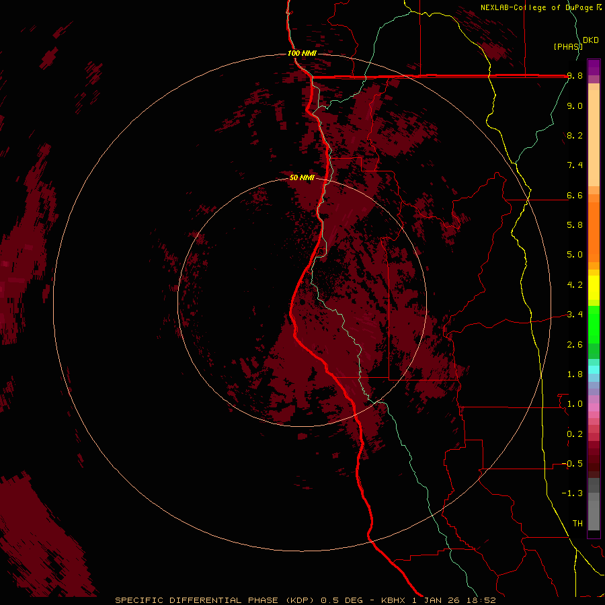Click the TH threshold label on the scale
The image size is (605, 605).
(577, 524)
